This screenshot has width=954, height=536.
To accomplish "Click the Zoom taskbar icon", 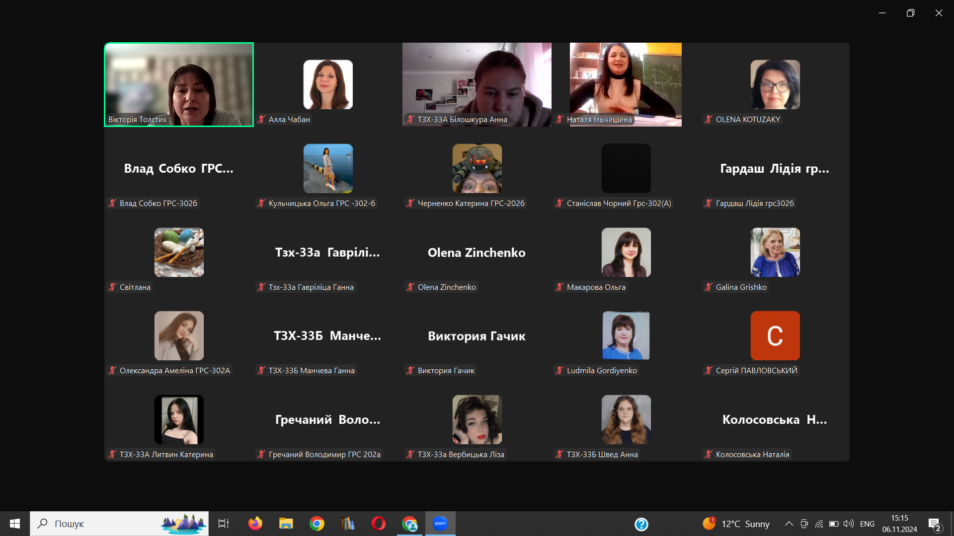I will [x=440, y=524].
